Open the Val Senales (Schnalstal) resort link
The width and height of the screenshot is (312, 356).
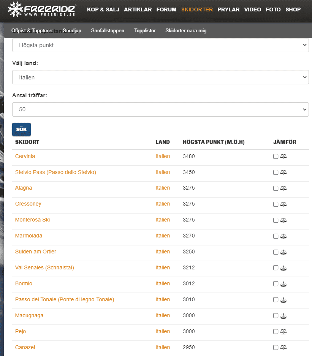(44, 267)
